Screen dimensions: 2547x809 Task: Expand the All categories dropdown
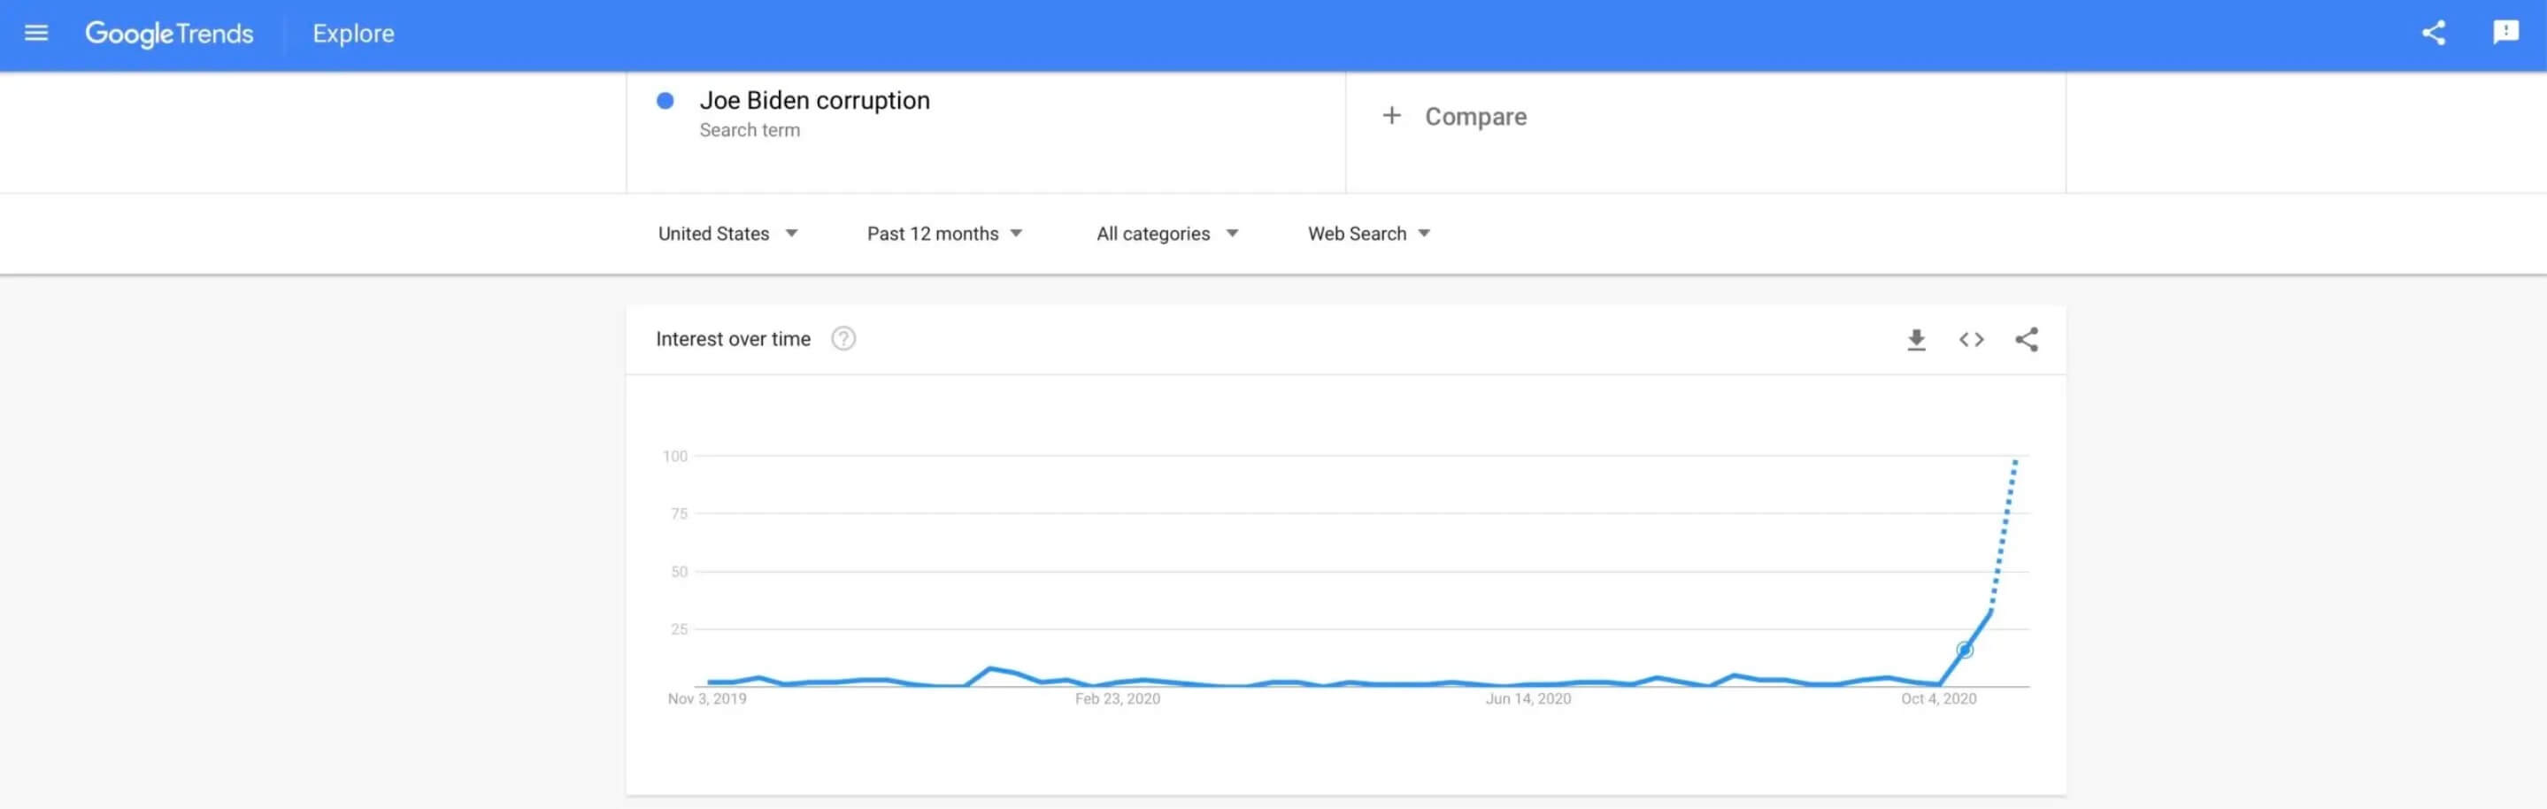1166,234
